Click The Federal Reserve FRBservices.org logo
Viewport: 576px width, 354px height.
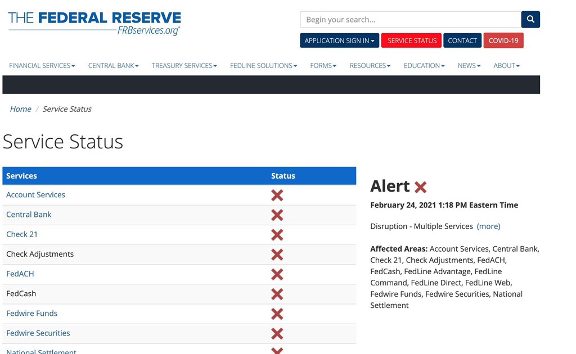point(94,23)
